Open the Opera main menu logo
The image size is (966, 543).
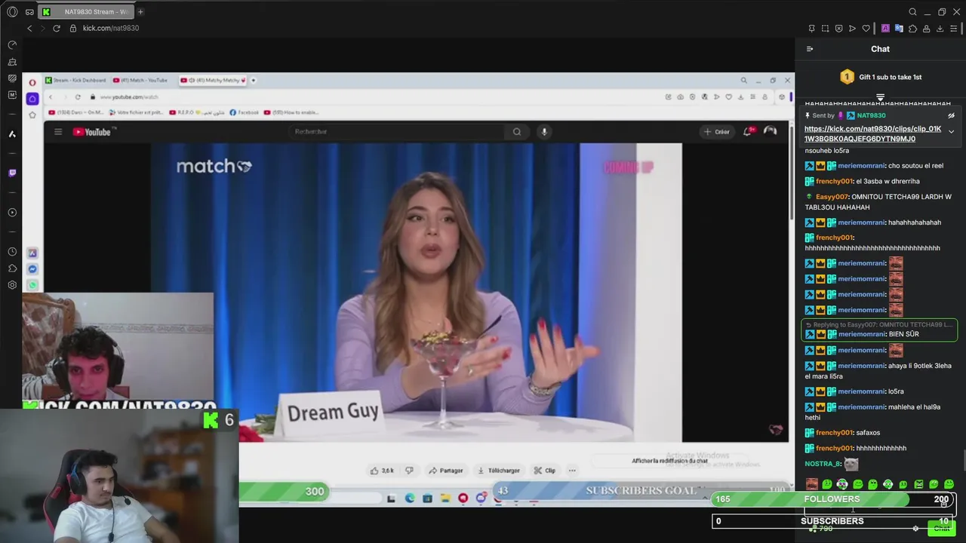pyautogui.click(x=12, y=12)
